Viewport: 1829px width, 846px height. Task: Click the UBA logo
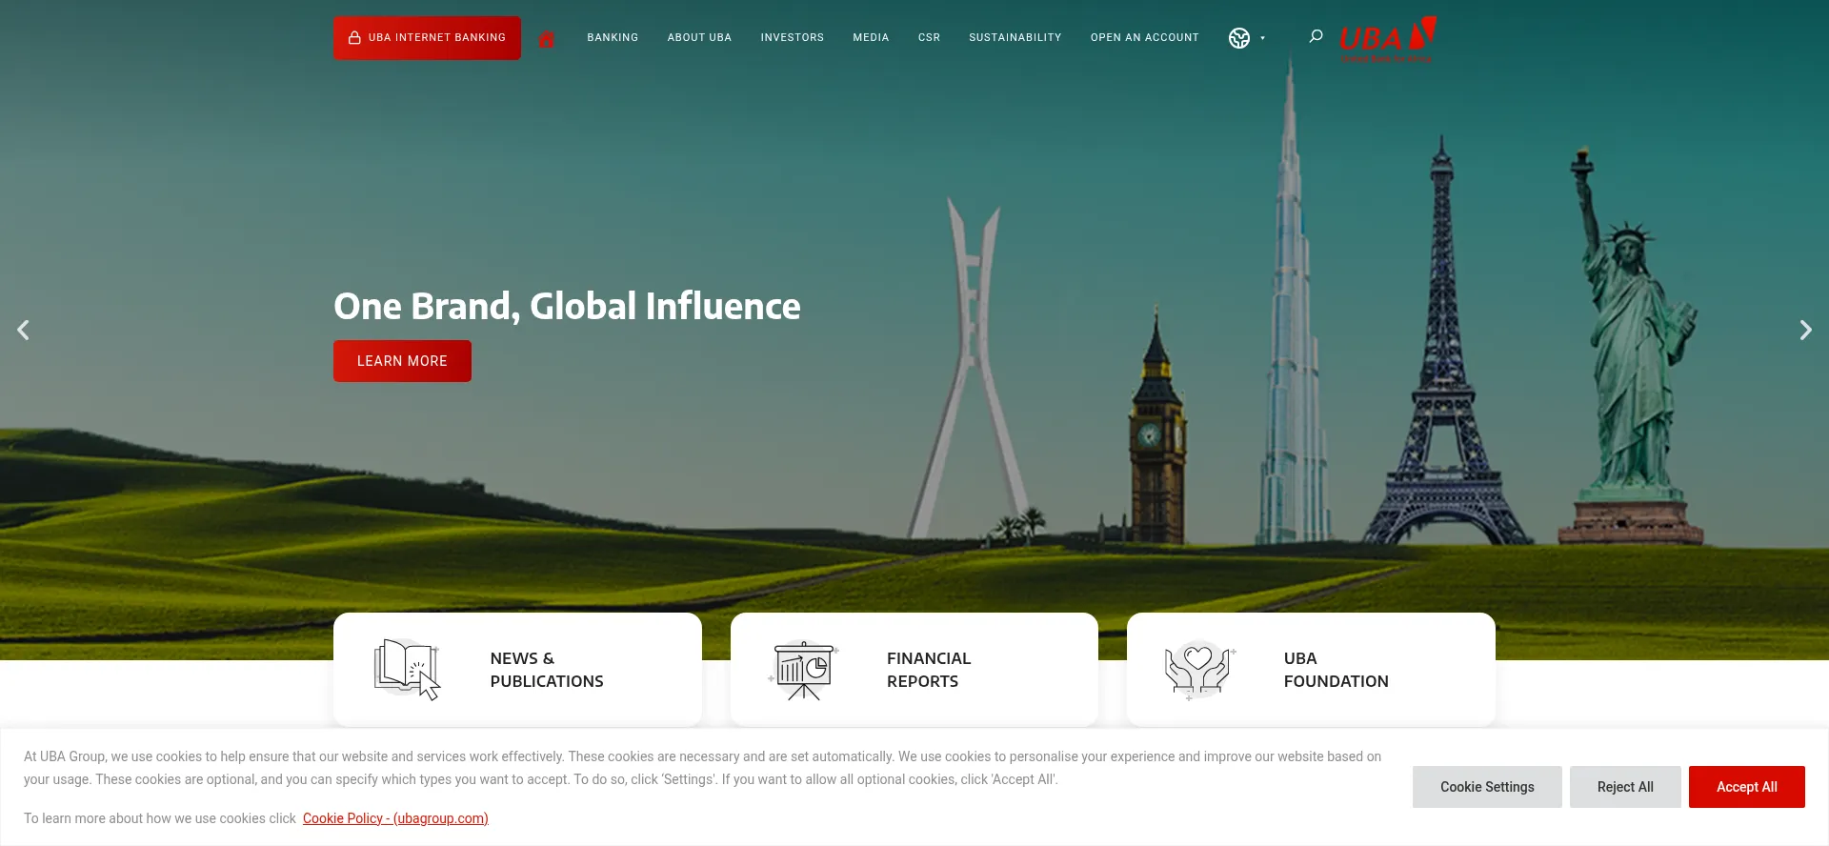point(1387,39)
